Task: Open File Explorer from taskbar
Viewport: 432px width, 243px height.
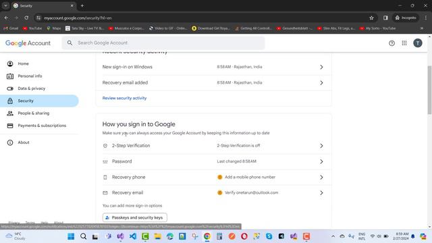Action: click(157, 236)
